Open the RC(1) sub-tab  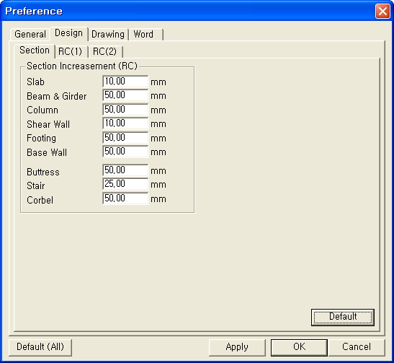71,52
